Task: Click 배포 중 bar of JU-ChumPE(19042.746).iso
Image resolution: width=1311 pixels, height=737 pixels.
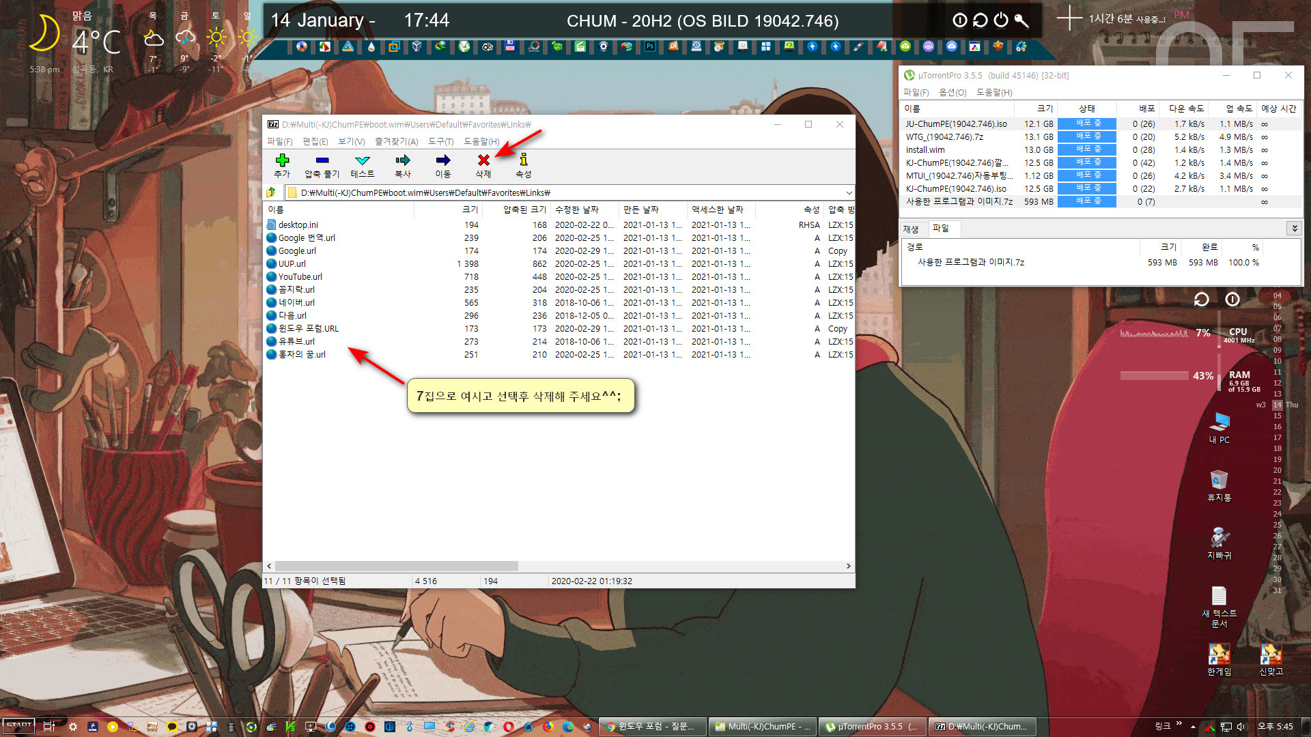Action: click(x=1087, y=124)
